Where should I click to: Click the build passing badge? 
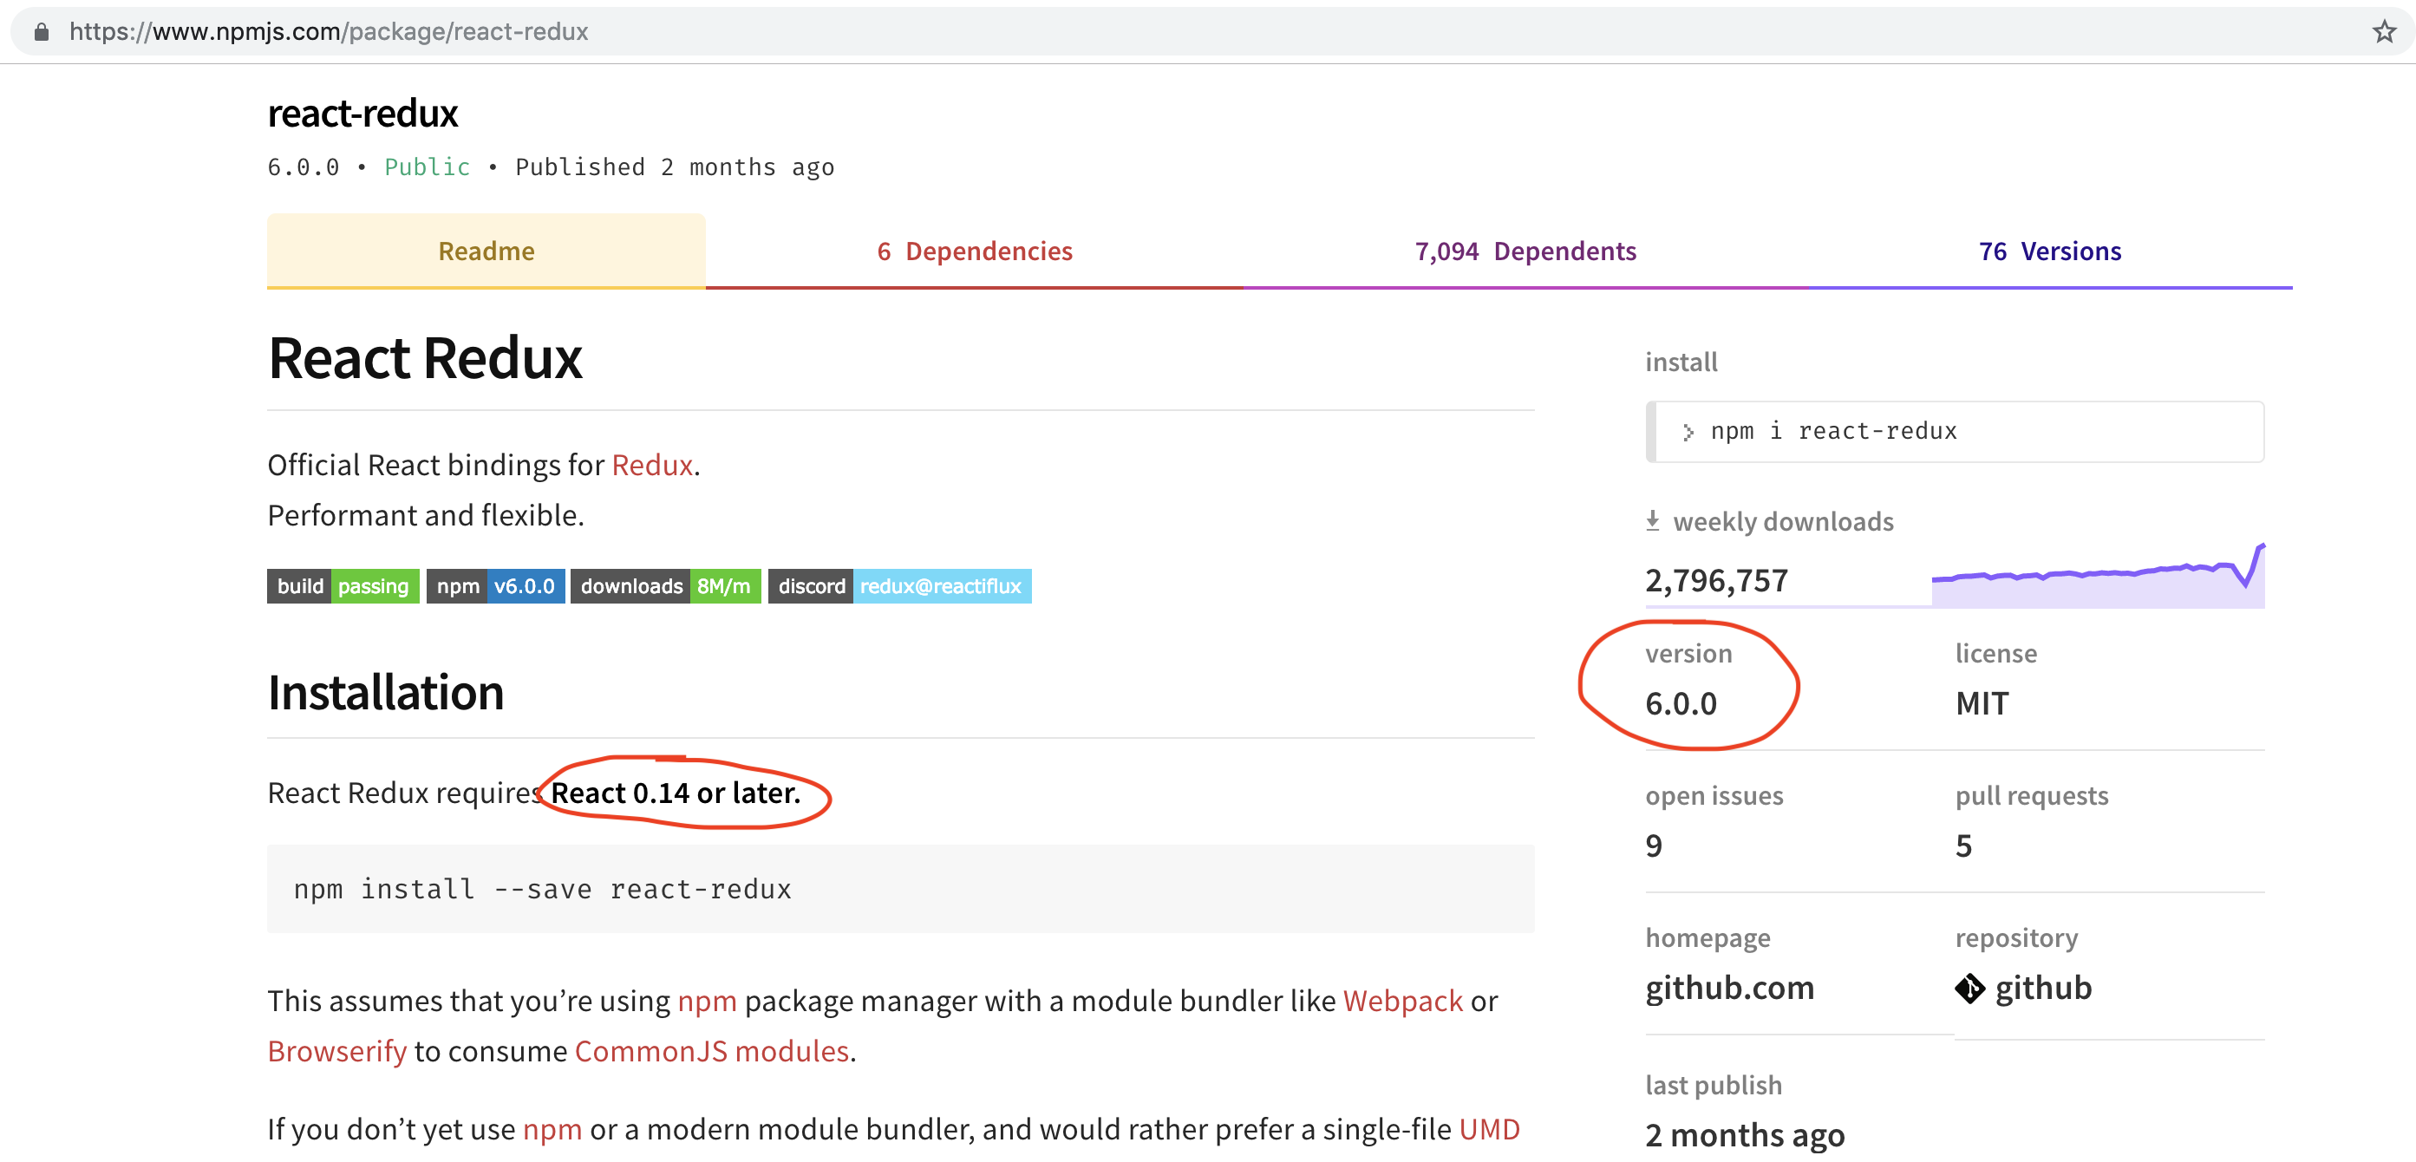pos(343,586)
